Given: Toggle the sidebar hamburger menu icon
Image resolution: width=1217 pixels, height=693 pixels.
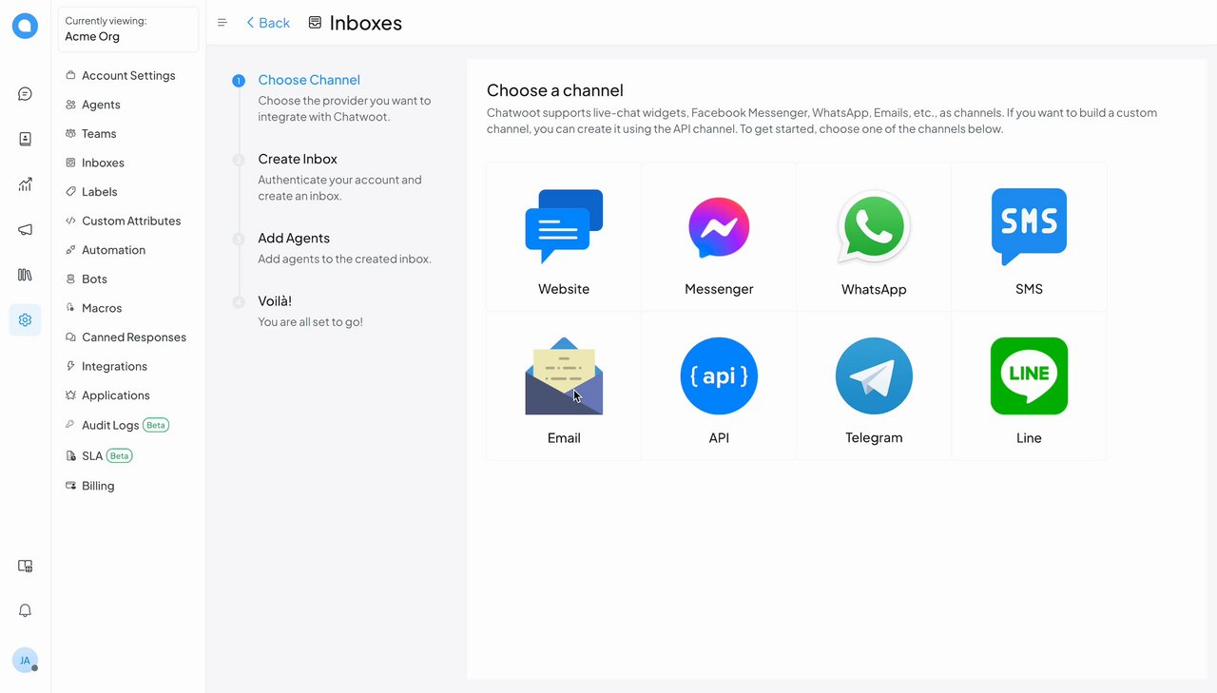Looking at the screenshot, I should (222, 23).
